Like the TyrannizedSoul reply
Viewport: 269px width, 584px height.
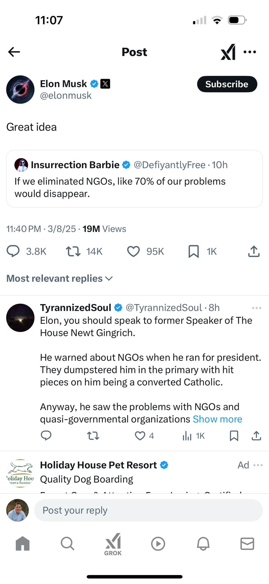[140, 436]
